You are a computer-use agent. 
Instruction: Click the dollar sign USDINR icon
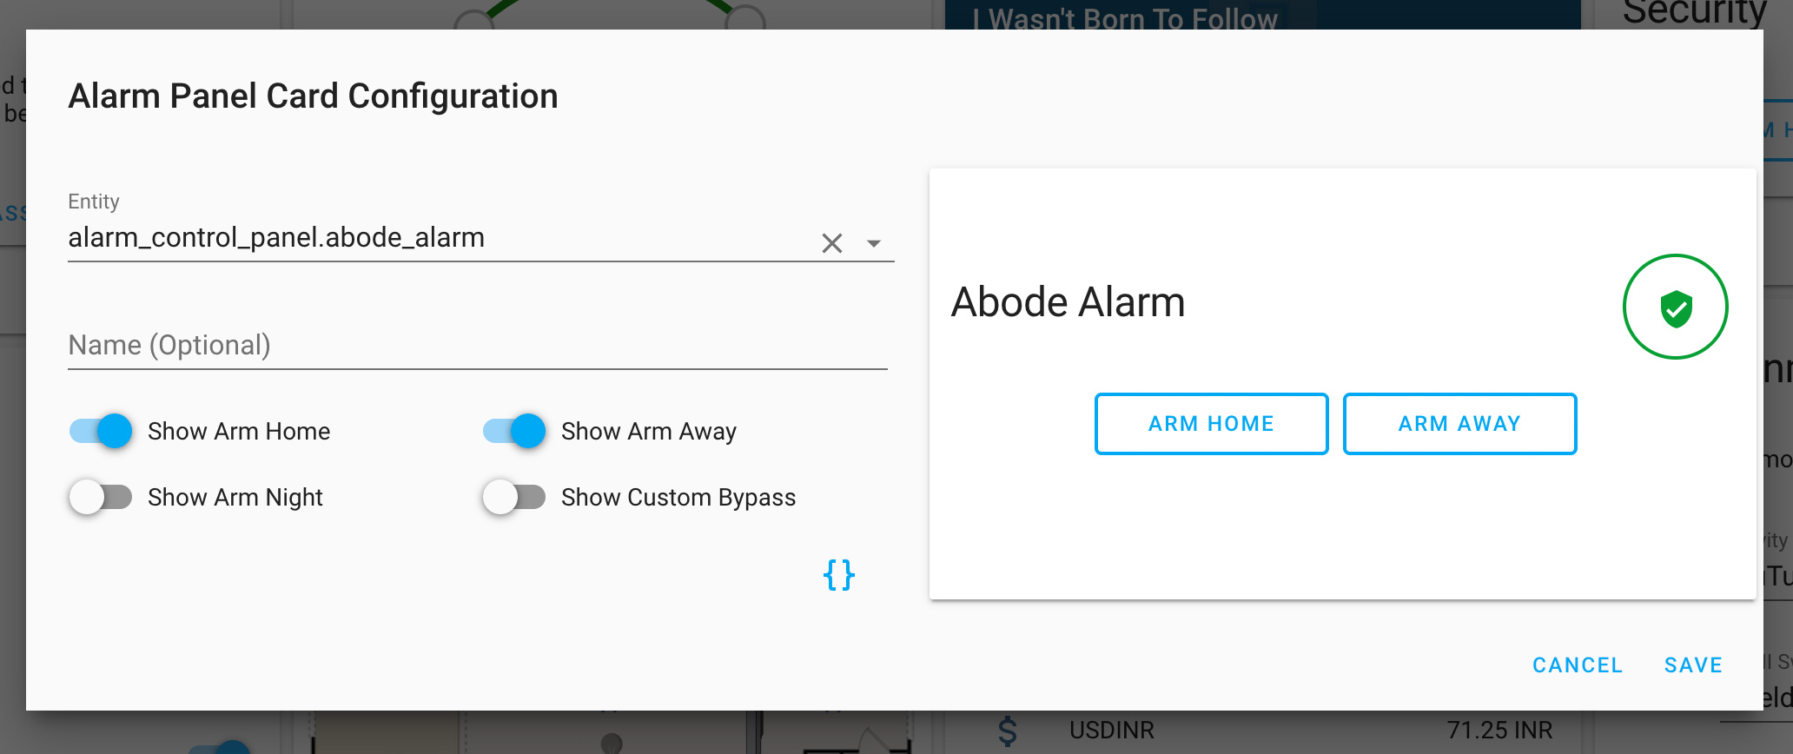[x=1008, y=731]
